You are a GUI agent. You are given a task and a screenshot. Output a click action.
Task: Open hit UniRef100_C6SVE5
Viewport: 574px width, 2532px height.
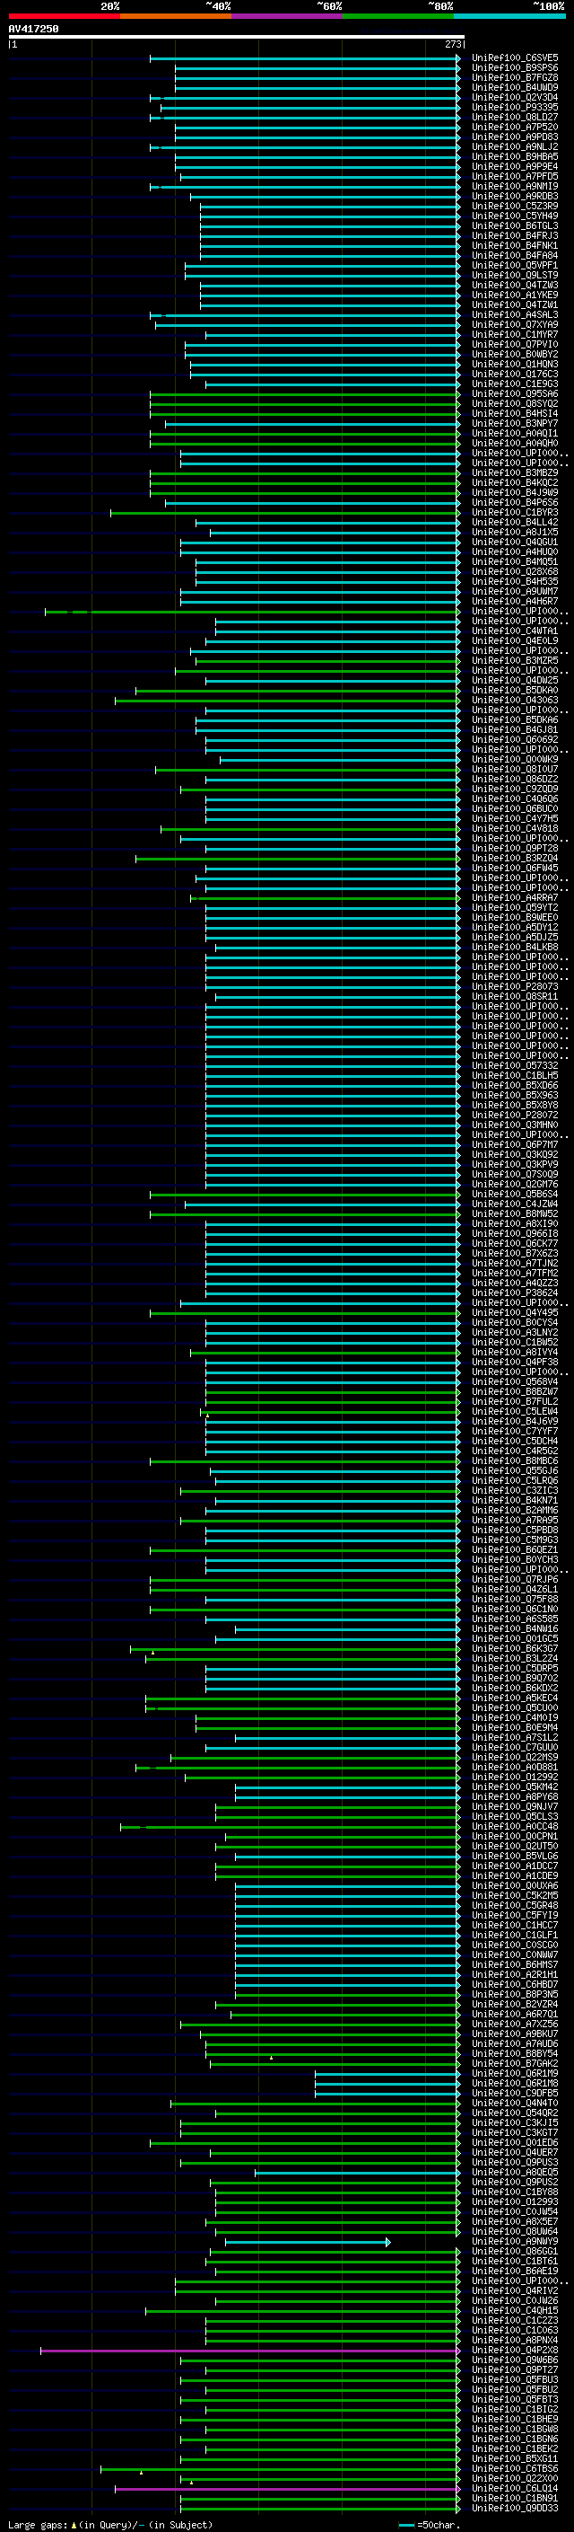pyautogui.click(x=515, y=58)
